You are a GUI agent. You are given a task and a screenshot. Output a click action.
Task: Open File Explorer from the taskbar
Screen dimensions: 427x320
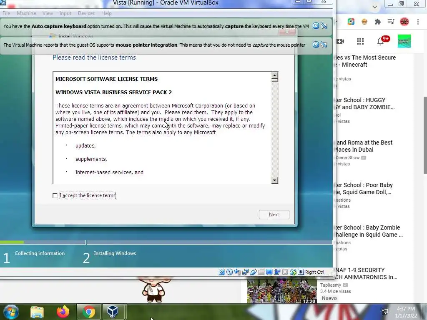(37, 312)
